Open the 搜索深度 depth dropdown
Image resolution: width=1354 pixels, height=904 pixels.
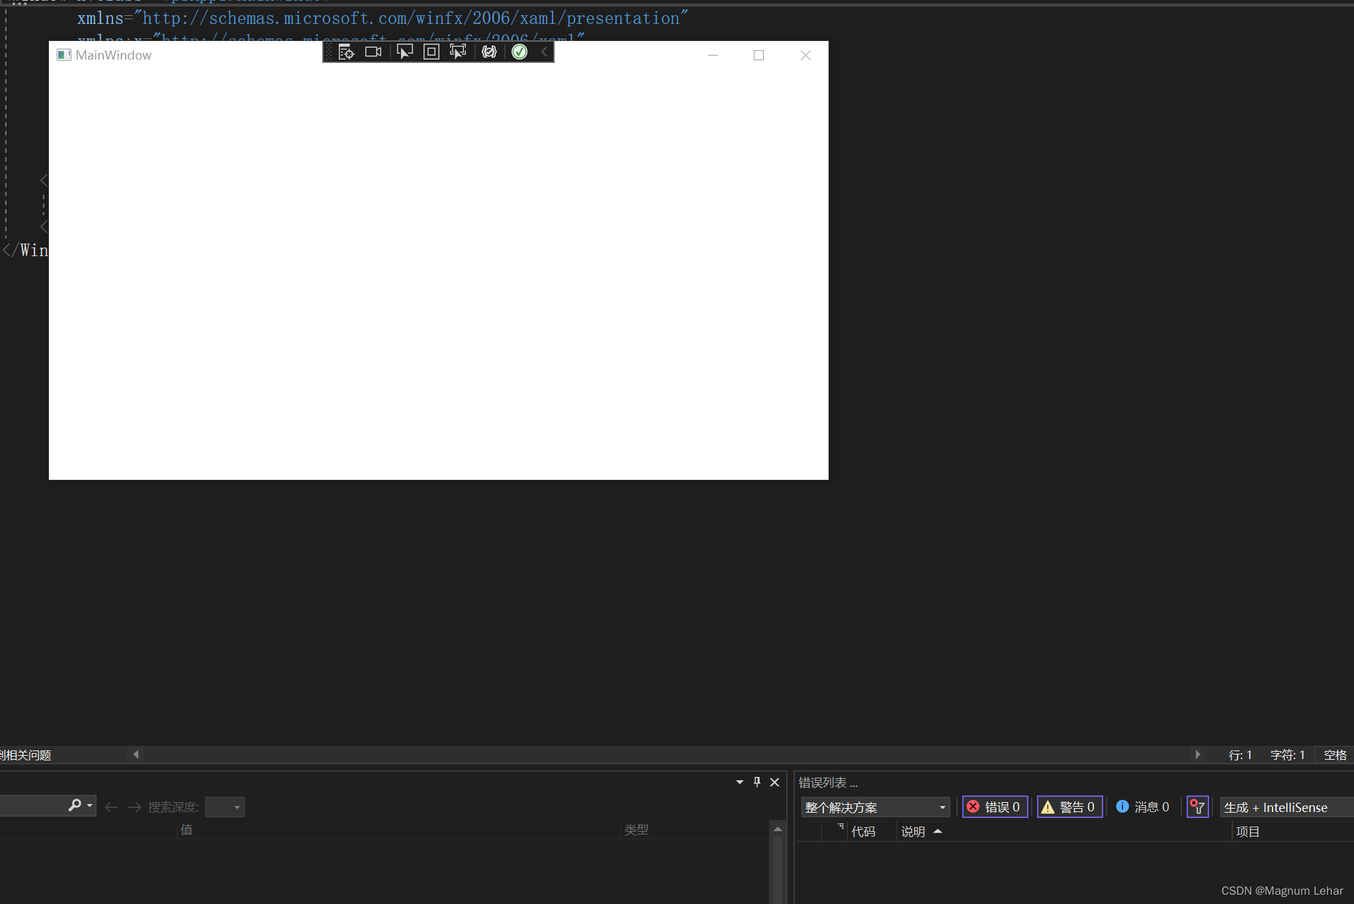click(225, 807)
